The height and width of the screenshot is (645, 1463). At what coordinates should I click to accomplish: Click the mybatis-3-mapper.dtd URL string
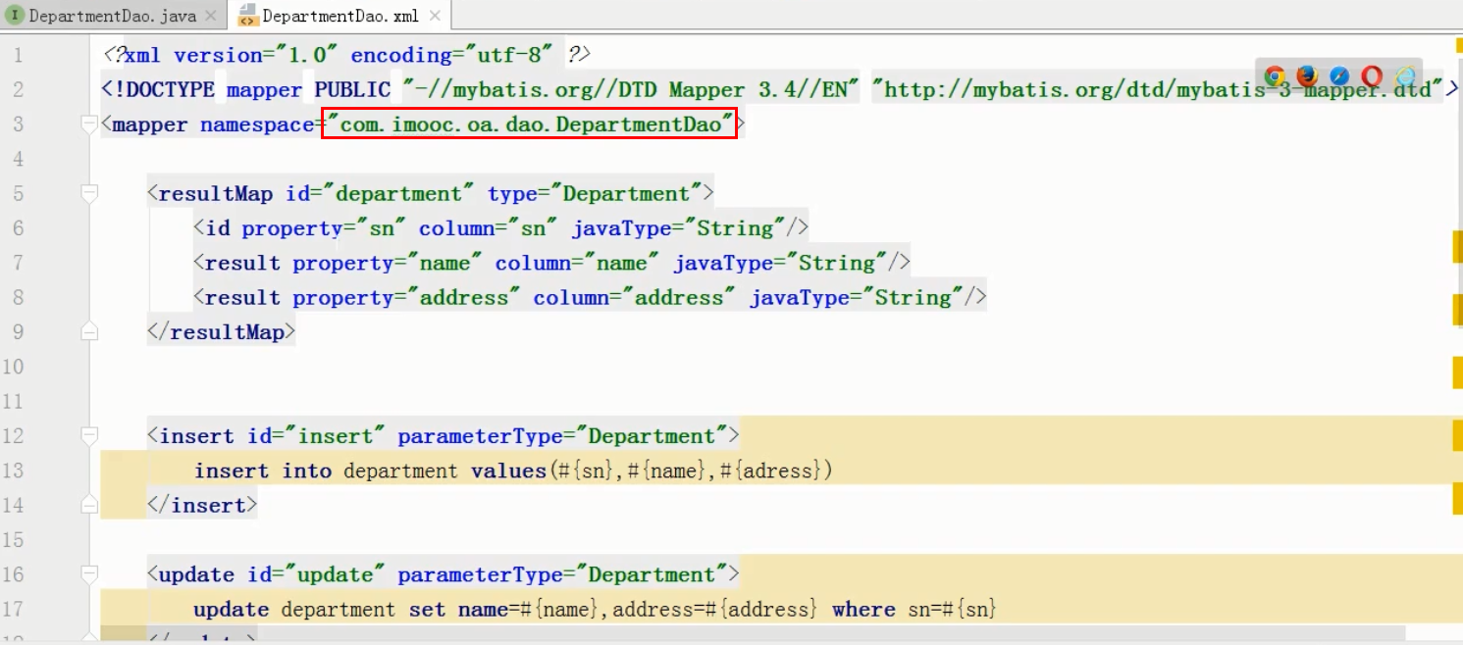(1159, 90)
